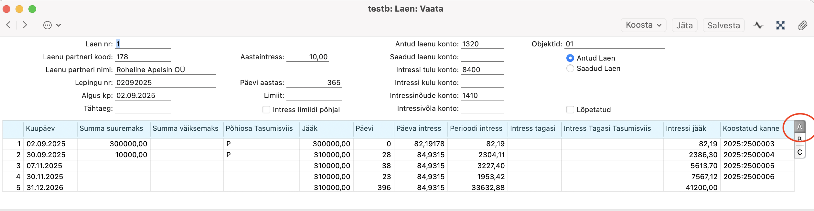Open the activity waveform icon
Screen dimensions: 814x211
[758, 25]
